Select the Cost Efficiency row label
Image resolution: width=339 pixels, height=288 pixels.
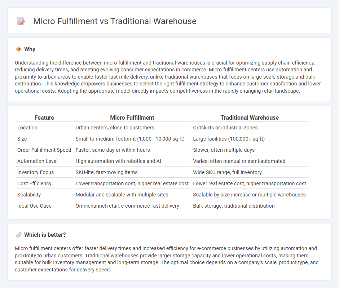pos(34,183)
